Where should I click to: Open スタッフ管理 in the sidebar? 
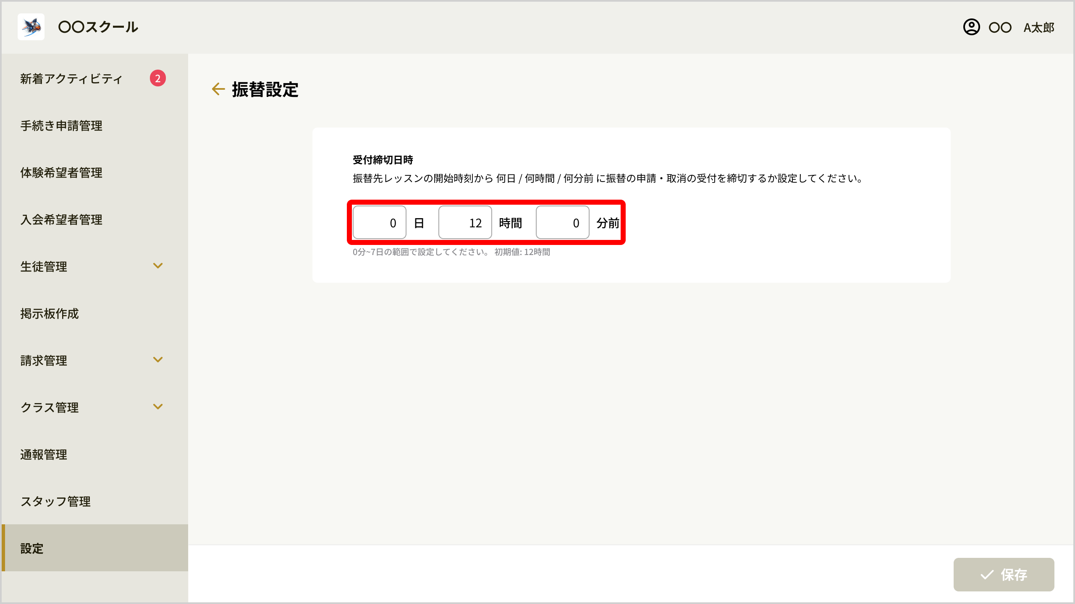(x=95, y=501)
